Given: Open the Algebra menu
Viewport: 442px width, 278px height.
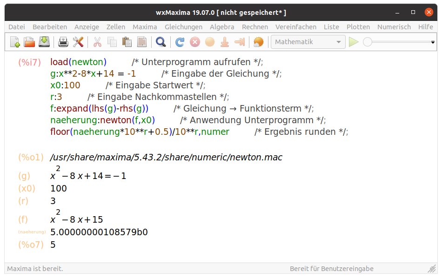Looking at the screenshot, I should (x=222, y=27).
